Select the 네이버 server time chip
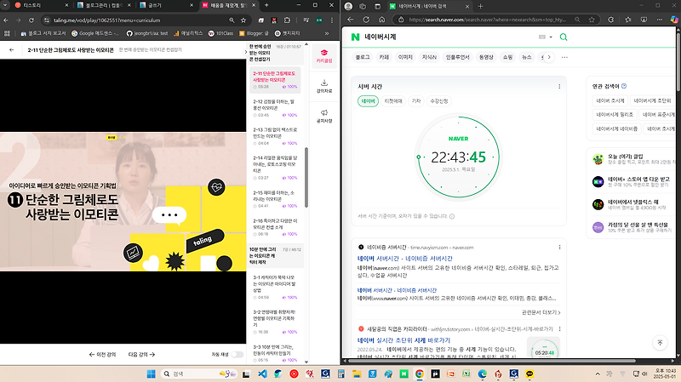 coord(368,101)
